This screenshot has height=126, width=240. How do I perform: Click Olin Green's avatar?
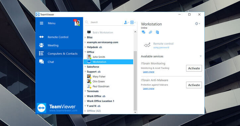click(89, 81)
